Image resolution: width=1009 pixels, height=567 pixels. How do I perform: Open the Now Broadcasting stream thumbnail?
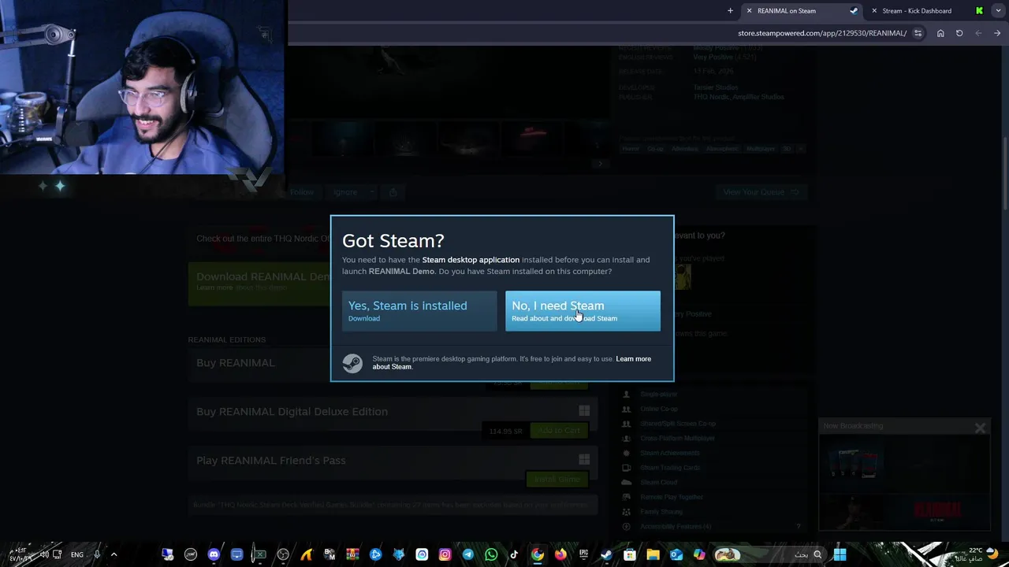pos(905,482)
